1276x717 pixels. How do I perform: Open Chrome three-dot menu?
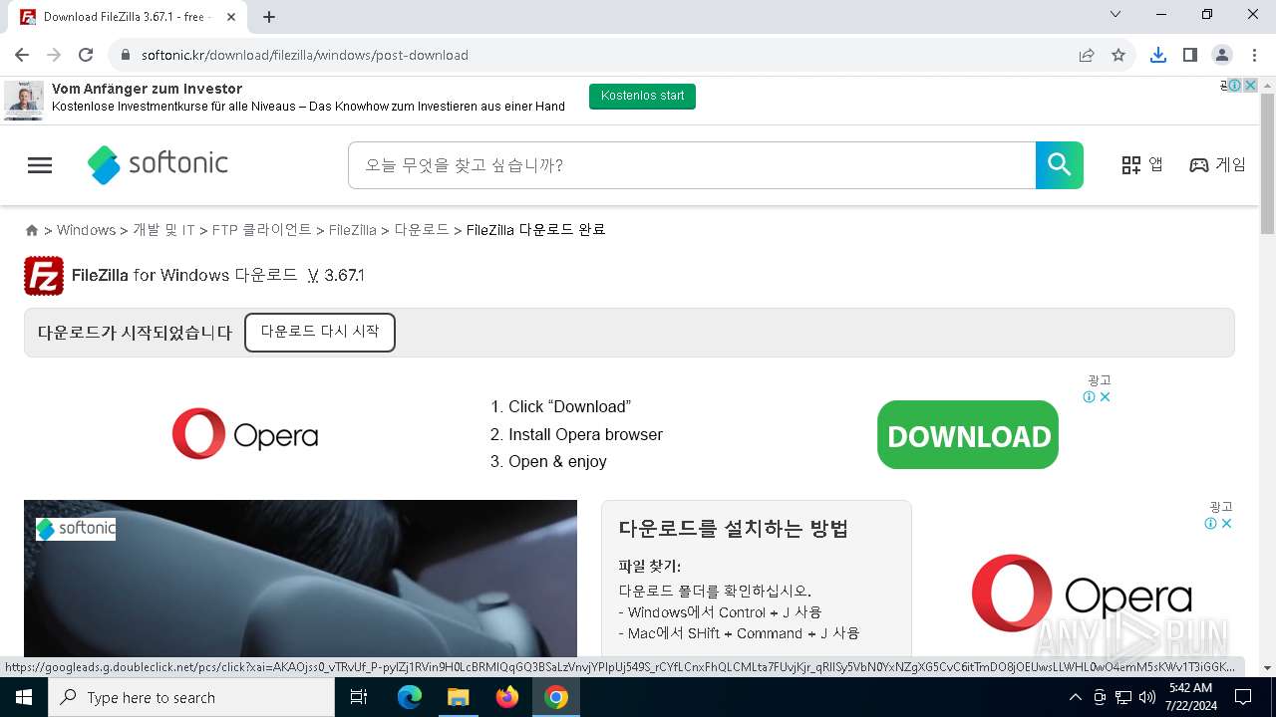(1254, 55)
